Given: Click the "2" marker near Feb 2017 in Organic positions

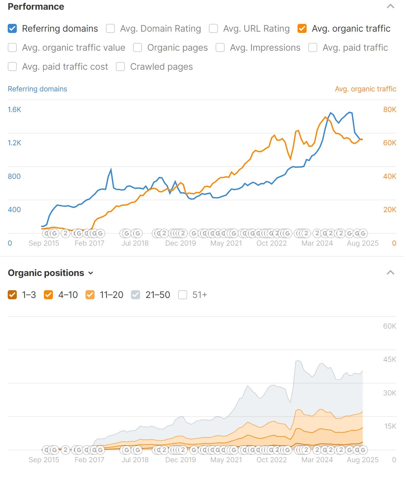Looking at the screenshot, I should click(x=66, y=449).
